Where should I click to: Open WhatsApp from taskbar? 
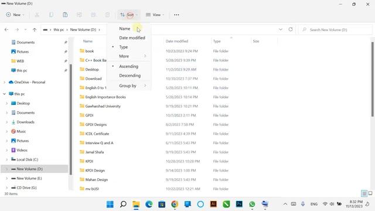(252, 204)
